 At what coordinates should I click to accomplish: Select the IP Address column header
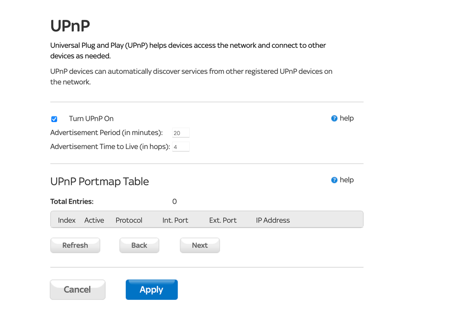tap(273, 220)
